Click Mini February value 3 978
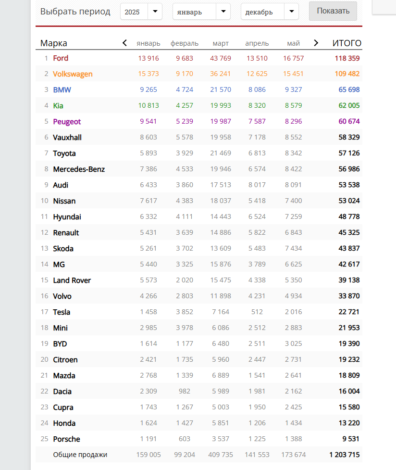This screenshot has width=396, height=470. pyautogui.click(x=185, y=328)
